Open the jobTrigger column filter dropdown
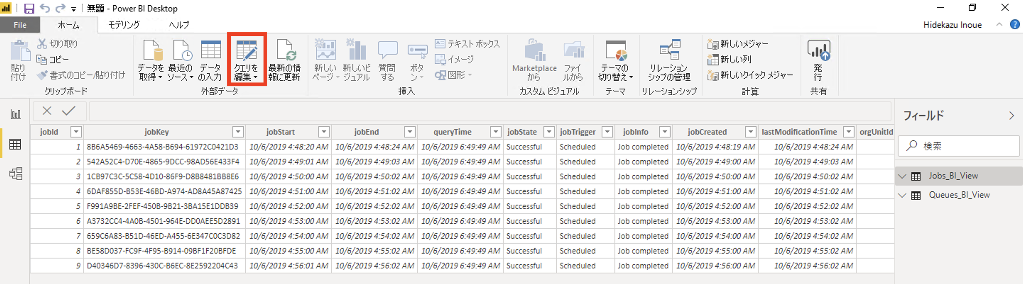This screenshot has width=1023, height=284. coord(607,131)
